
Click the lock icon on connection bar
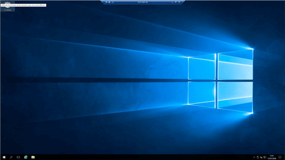tap(109, 2)
